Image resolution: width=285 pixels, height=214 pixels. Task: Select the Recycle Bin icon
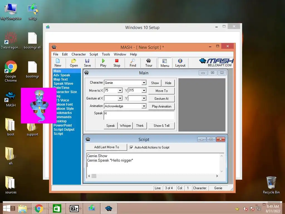click(x=271, y=185)
